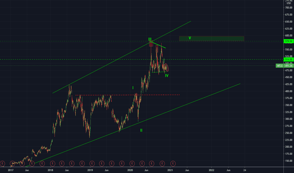Open the earnings marker above the 2019 label
Image resolution: width=294 pixels, height=173 pixels.
pos(92,164)
